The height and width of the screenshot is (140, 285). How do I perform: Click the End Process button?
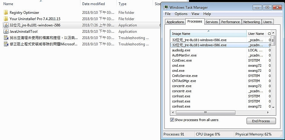coord(261,121)
